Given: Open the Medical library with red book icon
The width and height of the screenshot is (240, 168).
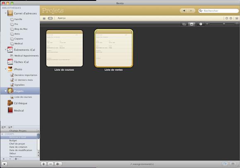Looking at the screenshot, I should (16, 110).
